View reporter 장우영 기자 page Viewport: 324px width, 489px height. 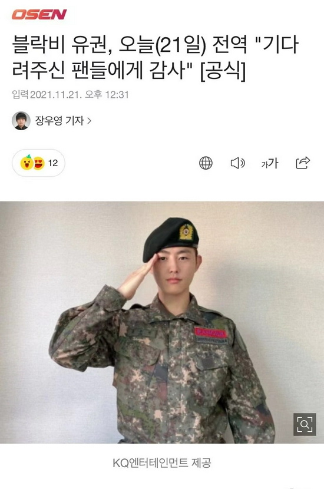click(x=59, y=121)
